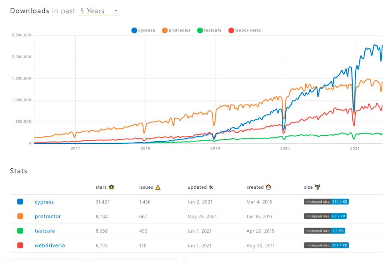The image size is (392, 260).
Task: Click the Downloads heading text
Action: (x=30, y=11)
